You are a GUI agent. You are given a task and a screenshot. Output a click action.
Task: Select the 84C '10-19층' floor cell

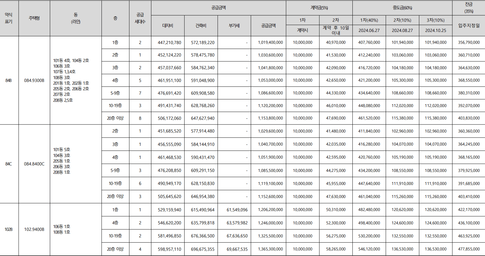[x=115, y=183]
